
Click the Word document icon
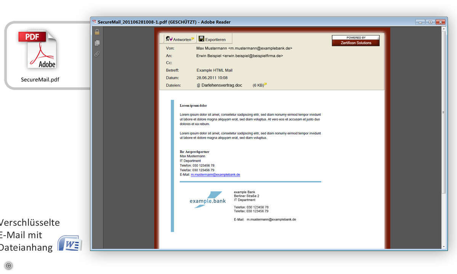(x=69, y=243)
